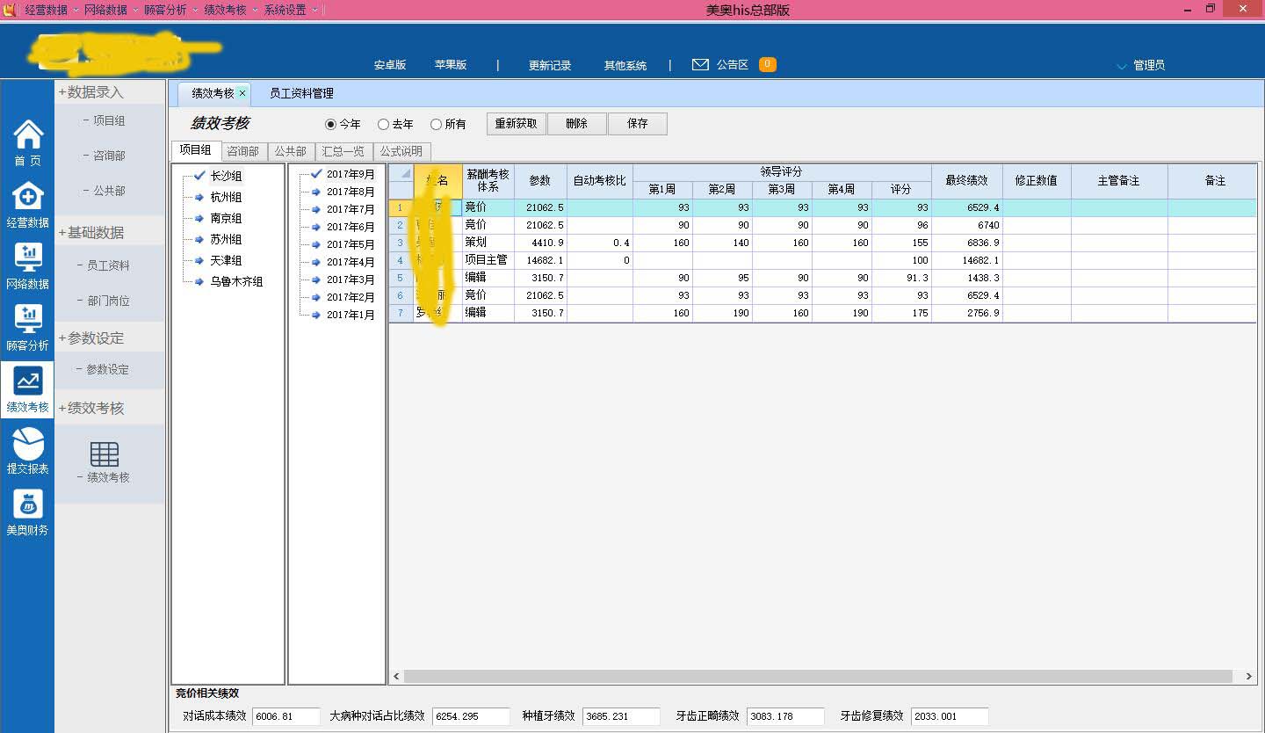Switch to the 员工资料管理 tab
1265x733 pixels.
tap(301, 93)
